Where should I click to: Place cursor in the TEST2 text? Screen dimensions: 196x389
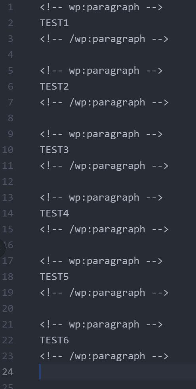tap(54, 86)
